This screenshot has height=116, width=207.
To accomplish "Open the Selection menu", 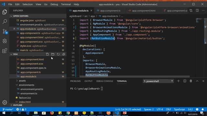I will coord(27,4).
